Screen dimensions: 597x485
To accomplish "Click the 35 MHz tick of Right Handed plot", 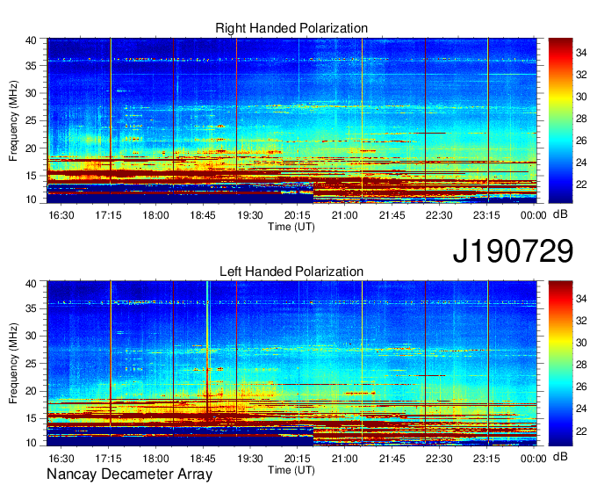I will click(x=32, y=66).
